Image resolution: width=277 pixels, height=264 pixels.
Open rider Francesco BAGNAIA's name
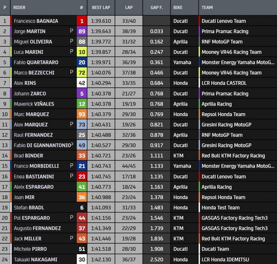pos(36,21)
